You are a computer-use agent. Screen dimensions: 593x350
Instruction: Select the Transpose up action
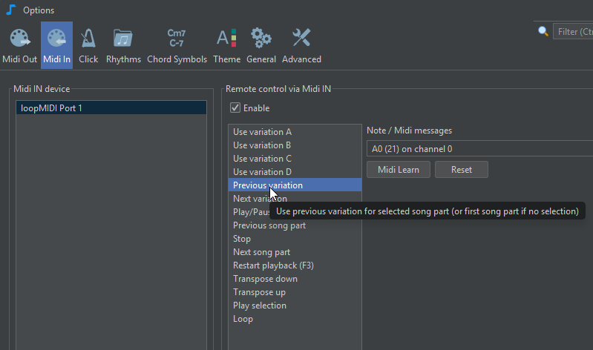pyautogui.click(x=259, y=292)
